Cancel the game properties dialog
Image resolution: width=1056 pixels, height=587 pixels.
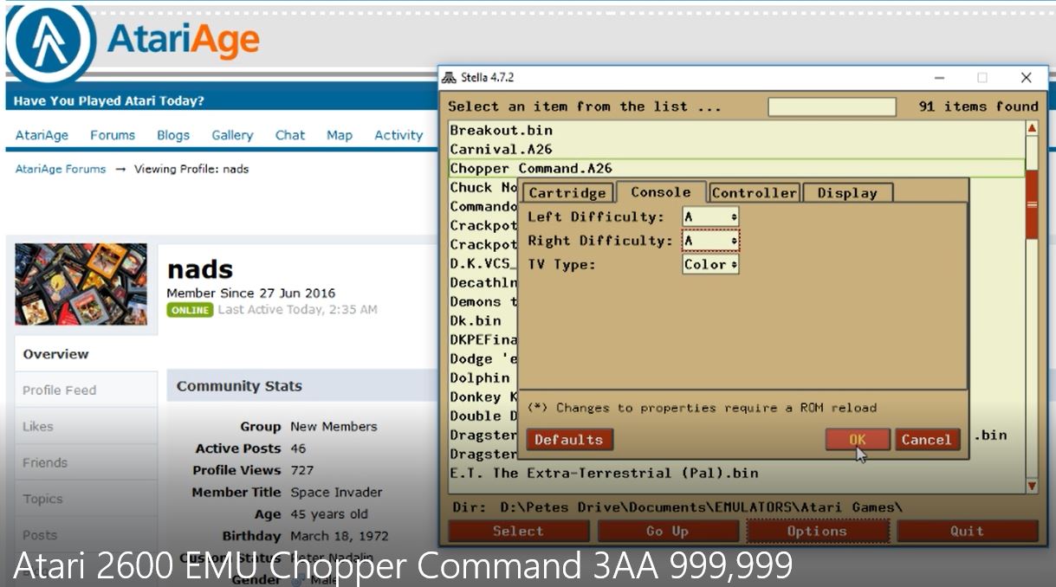tap(927, 440)
